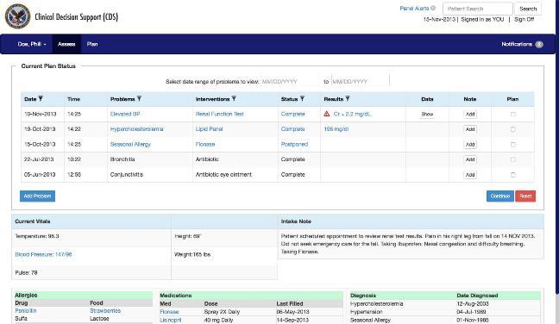
Task: Open the Seasonal Allergy problem link
Action: point(130,144)
